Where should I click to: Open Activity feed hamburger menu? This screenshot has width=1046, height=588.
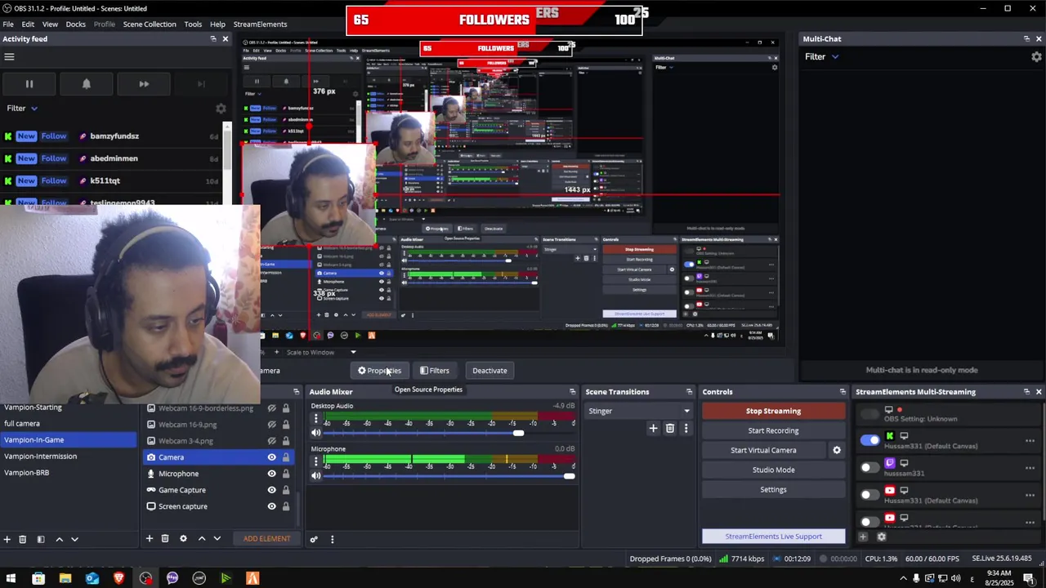pos(9,56)
